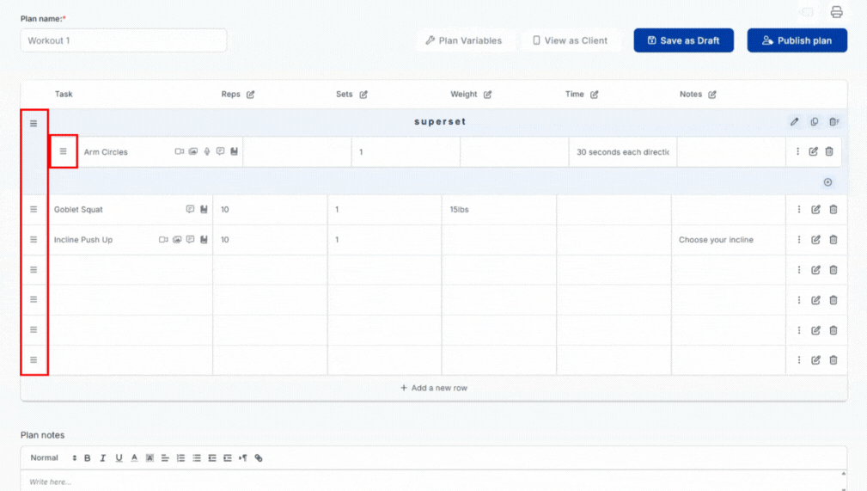This screenshot has width=867, height=491.
Task: Delete the entire superset group
Action: coord(833,122)
